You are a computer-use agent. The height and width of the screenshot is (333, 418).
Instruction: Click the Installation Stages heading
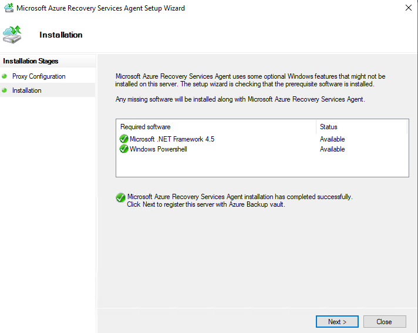click(x=31, y=61)
